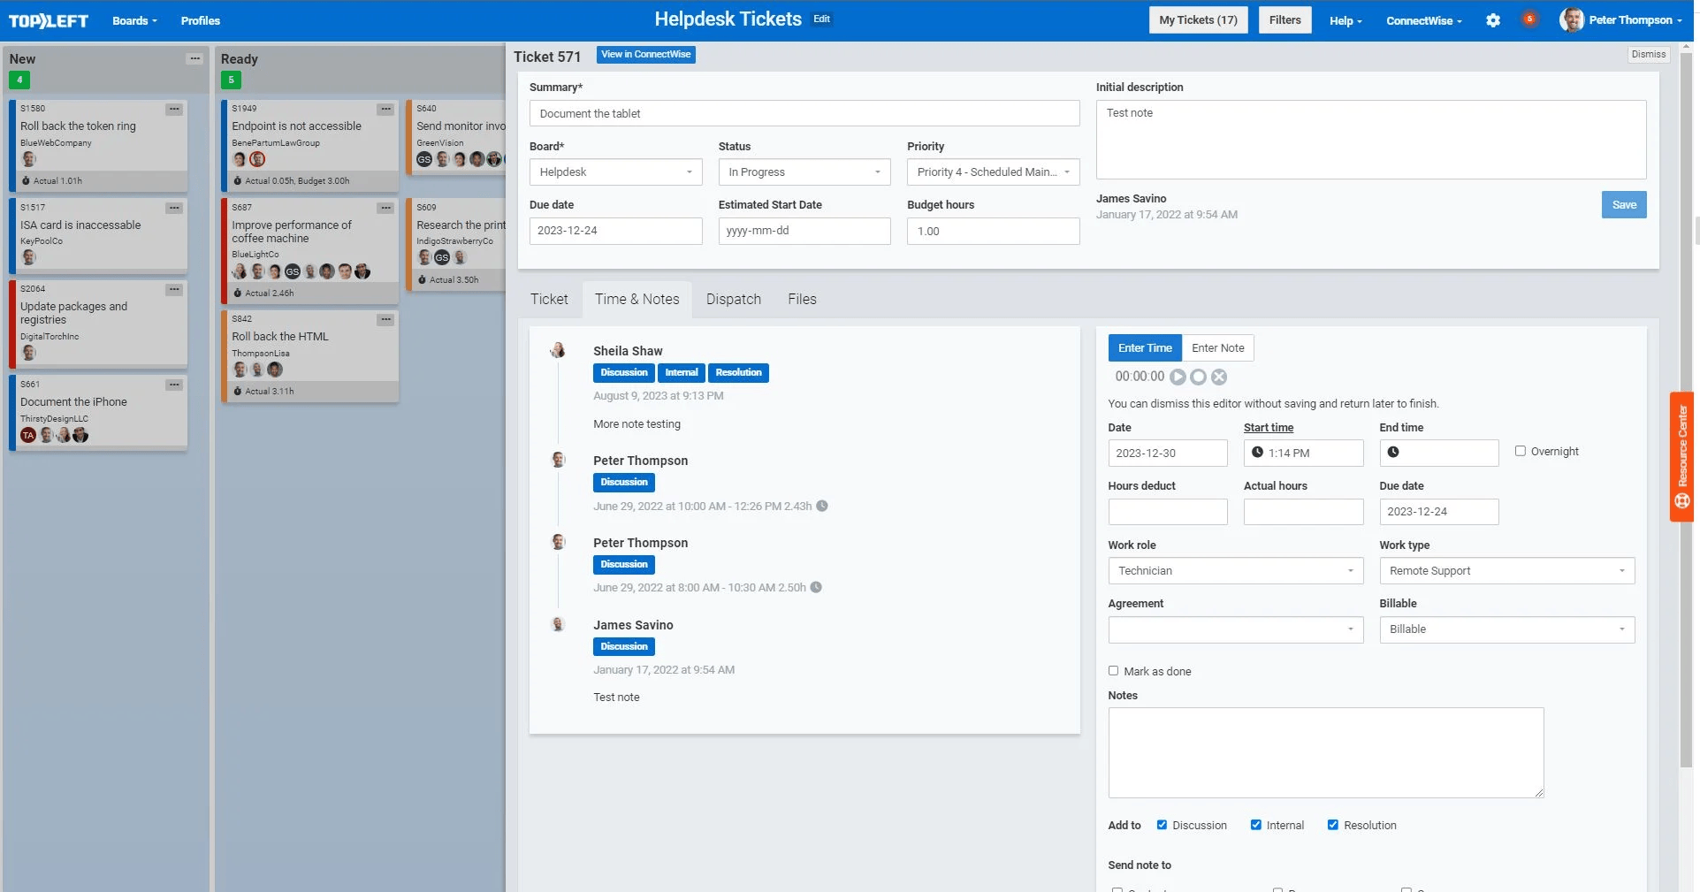Click James Savino's avatar in notes timeline
Image resolution: width=1700 pixels, height=892 pixels.
click(x=558, y=624)
